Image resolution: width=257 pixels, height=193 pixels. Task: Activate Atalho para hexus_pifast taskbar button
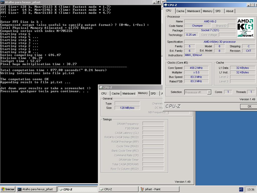pos(36,189)
